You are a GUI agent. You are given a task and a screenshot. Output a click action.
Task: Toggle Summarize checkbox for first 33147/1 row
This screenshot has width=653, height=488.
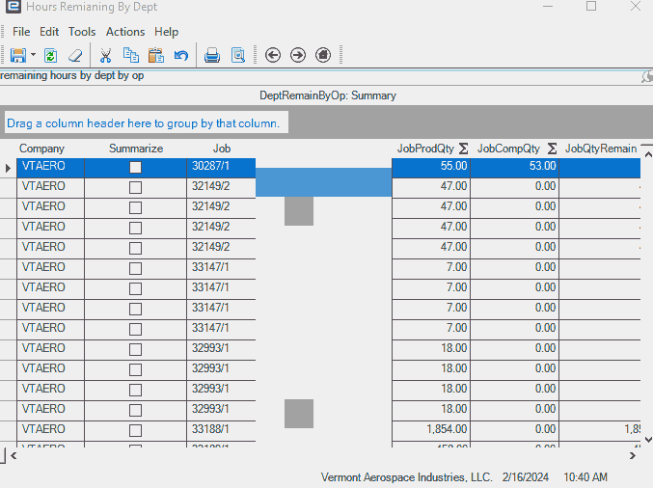[x=135, y=268]
